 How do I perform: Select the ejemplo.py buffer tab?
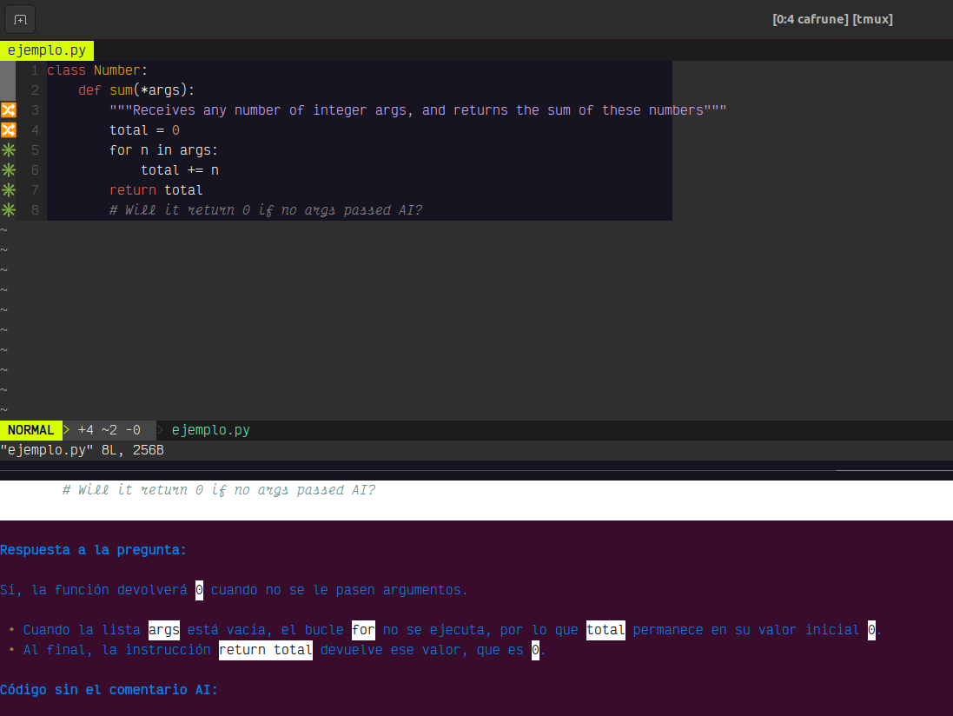[x=47, y=50]
